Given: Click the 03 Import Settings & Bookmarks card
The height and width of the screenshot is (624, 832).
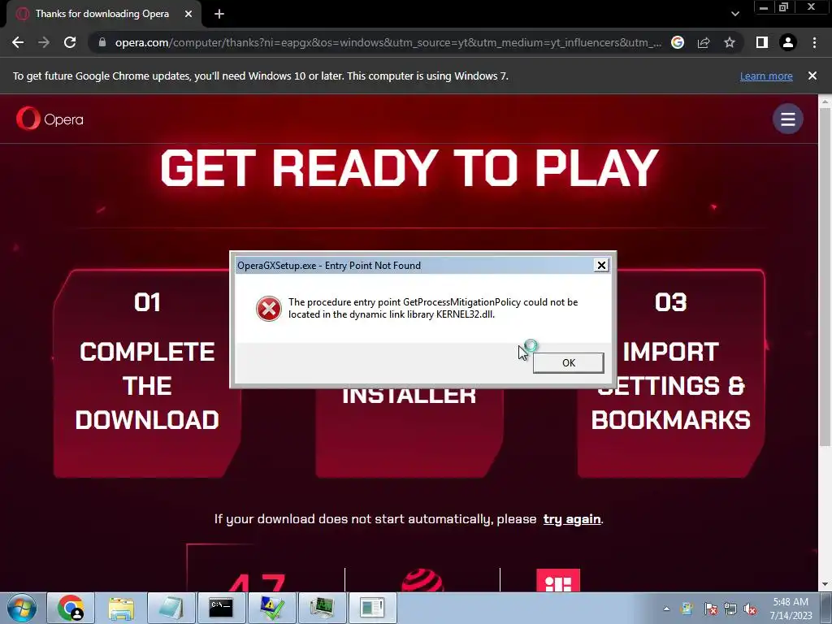Looking at the screenshot, I should [670, 374].
